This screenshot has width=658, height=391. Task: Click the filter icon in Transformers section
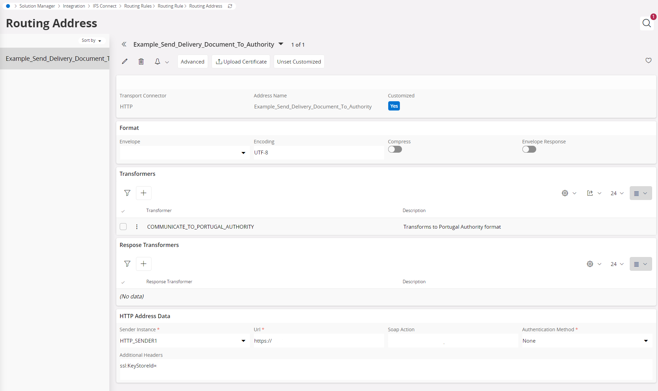(x=127, y=193)
